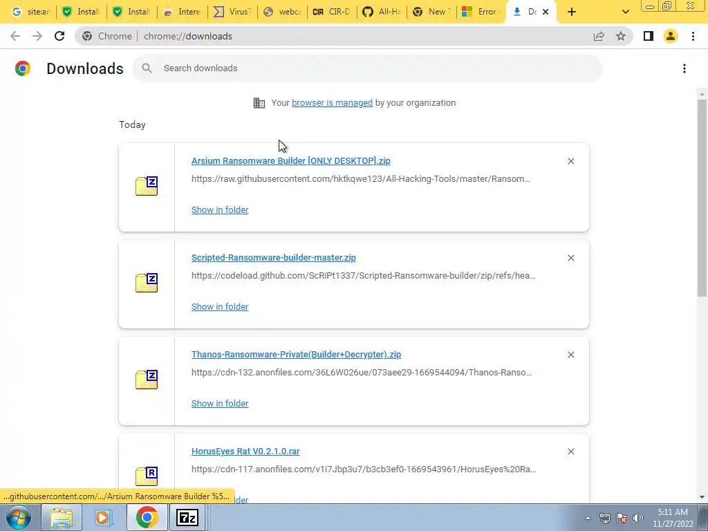Open the taskbar clock and date
Image resolution: width=708 pixels, height=531 pixels.
[673, 518]
